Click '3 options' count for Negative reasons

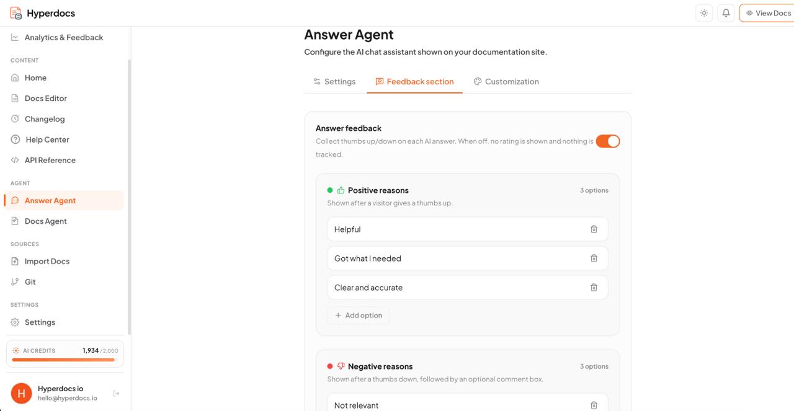click(x=594, y=366)
